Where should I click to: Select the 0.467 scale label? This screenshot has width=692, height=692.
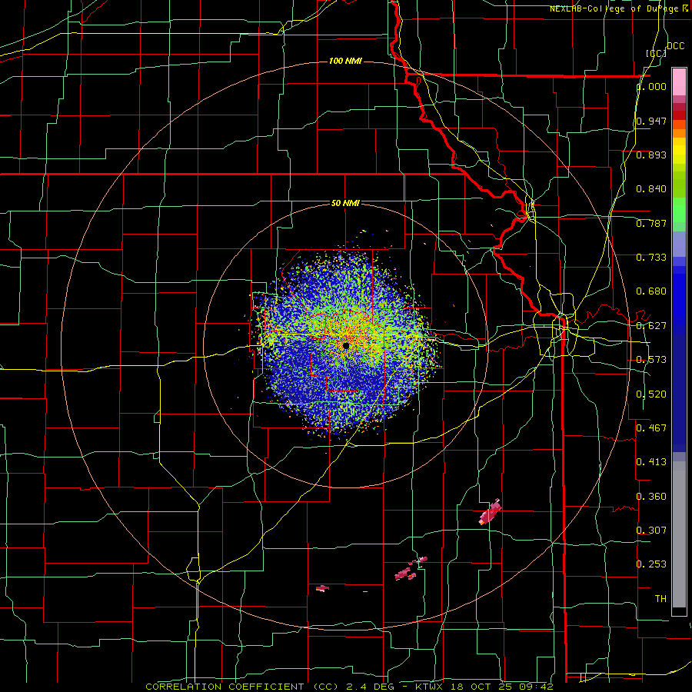click(x=651, y=428)
